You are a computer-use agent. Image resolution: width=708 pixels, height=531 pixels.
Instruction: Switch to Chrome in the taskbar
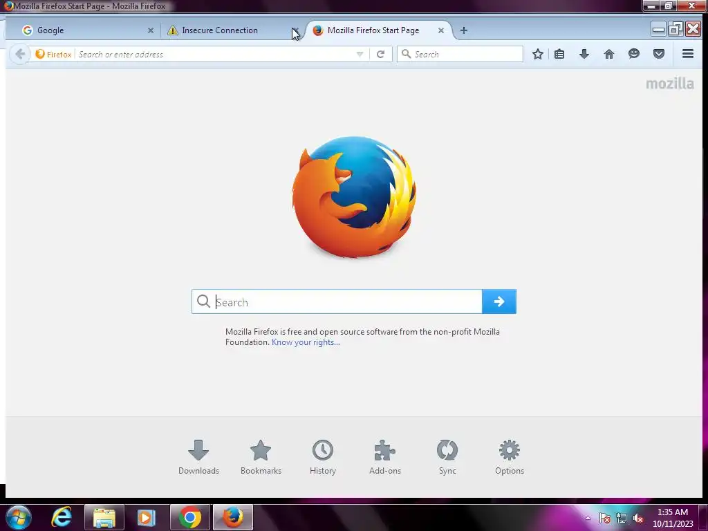pyautogui.click(x=190, y=517)
